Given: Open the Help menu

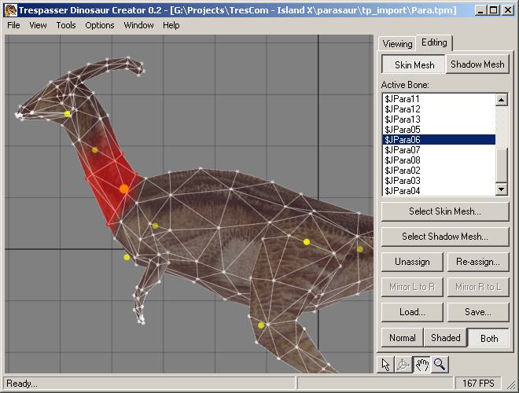Looking at the screenshot, I should [x=171, y=25].
